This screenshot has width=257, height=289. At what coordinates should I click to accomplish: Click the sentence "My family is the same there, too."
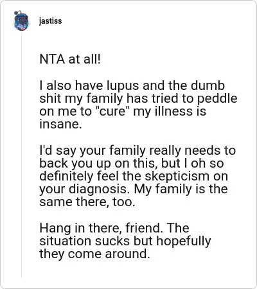[134, 196]
